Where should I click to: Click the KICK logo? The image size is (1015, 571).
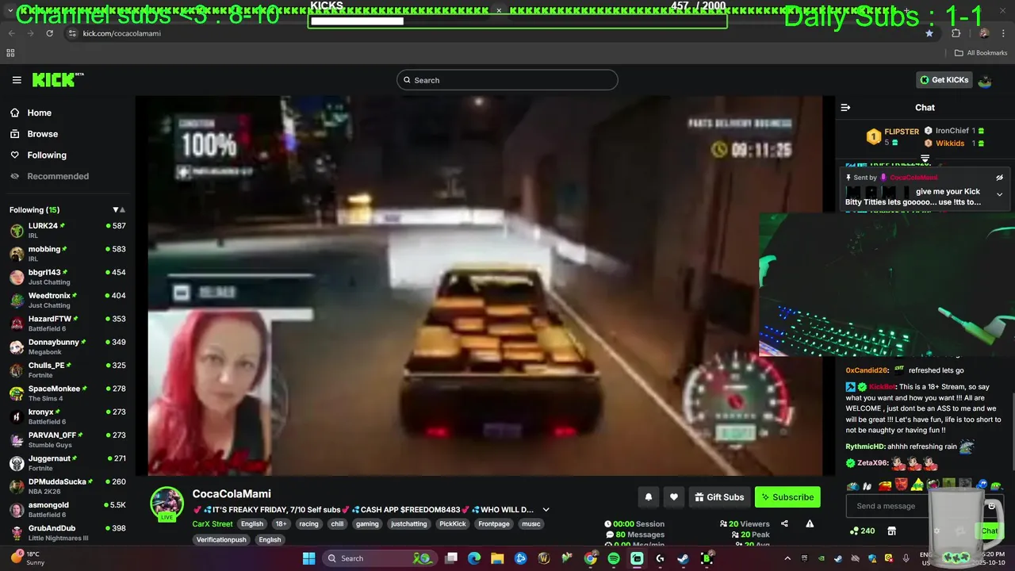[57, 80]
